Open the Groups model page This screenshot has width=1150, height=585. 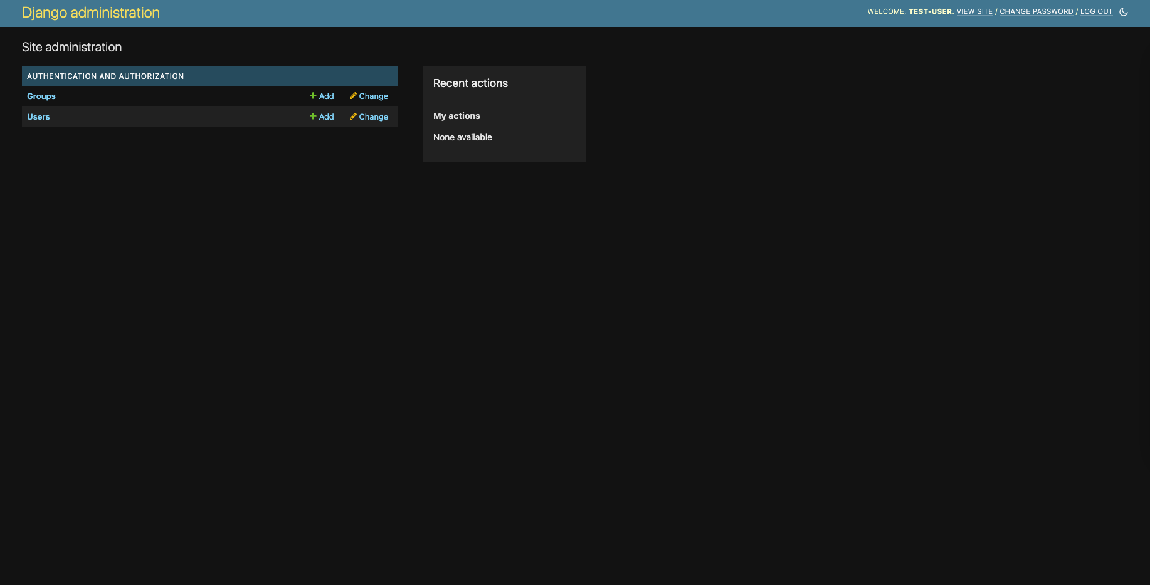coord(41,96)
